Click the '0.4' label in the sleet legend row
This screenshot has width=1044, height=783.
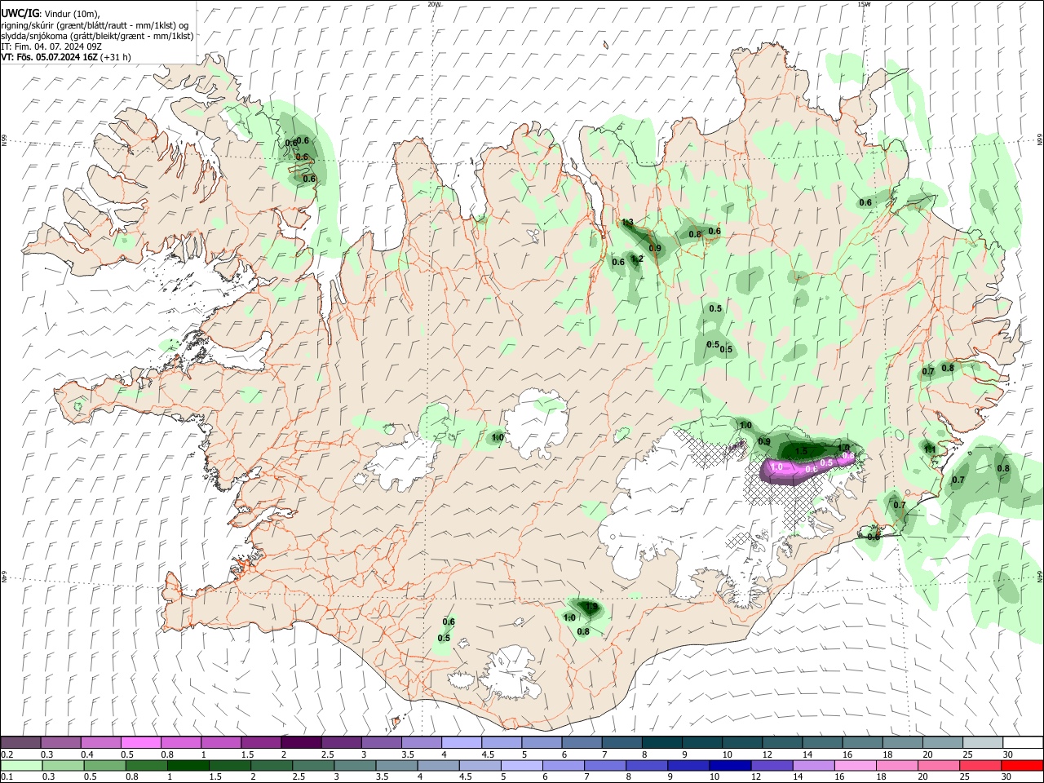(87, 754)
